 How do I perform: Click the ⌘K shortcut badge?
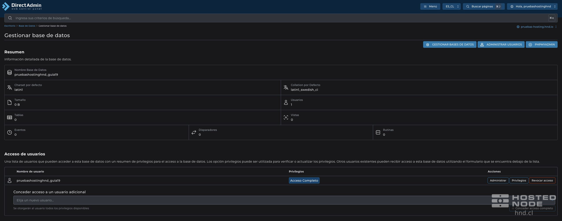(552, 18)
